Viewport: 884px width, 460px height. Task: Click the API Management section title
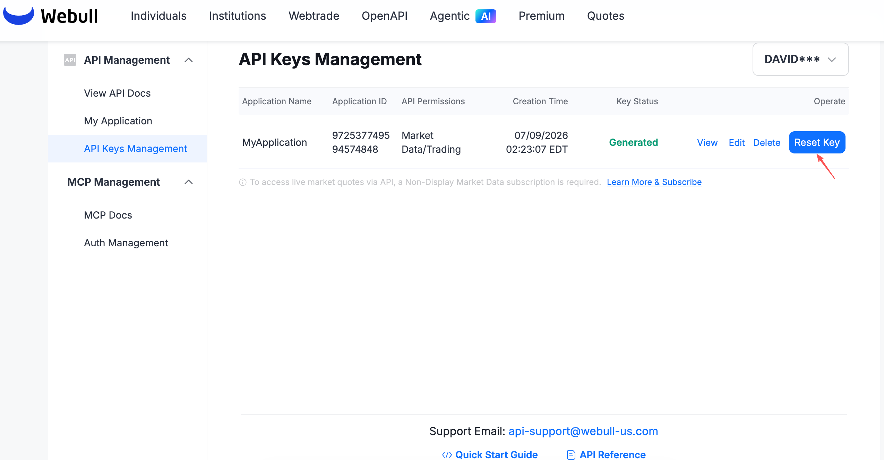pyautogui.click(x=127, y=60)
